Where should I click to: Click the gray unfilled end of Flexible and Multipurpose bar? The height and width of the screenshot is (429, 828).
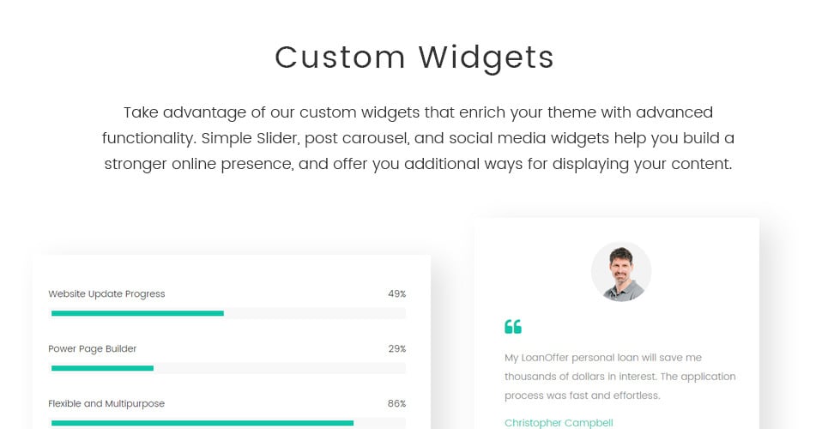tap(379, 423)
